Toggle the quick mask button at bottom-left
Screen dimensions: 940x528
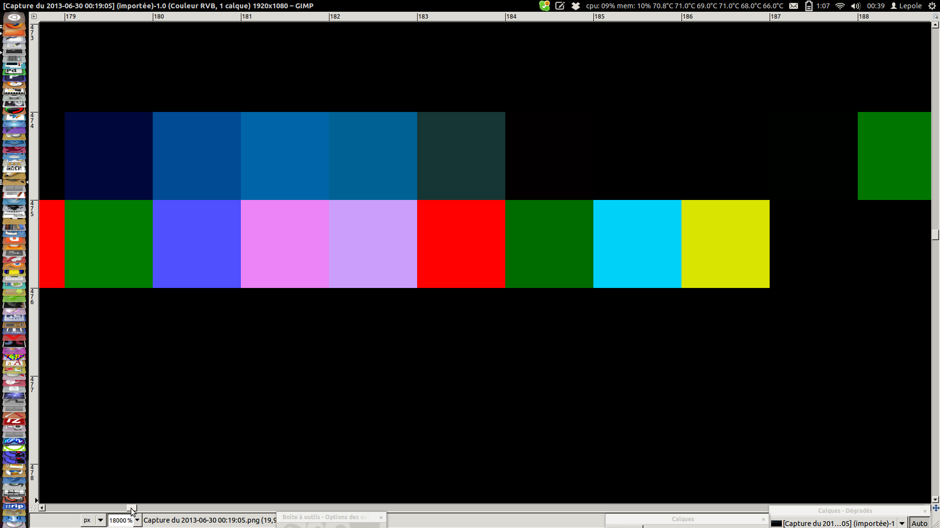coord(34,508)
